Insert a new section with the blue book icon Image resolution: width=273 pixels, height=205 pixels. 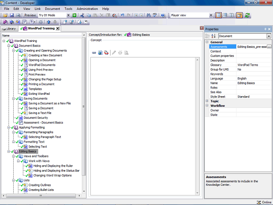(12, 22)
